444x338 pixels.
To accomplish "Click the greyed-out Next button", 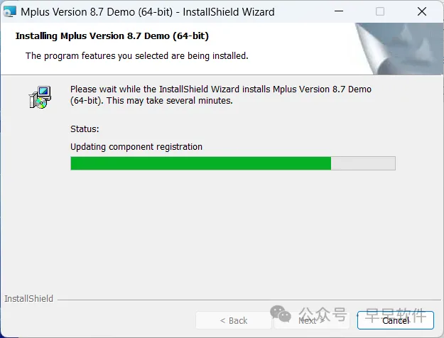I will [x=311, y=320].
